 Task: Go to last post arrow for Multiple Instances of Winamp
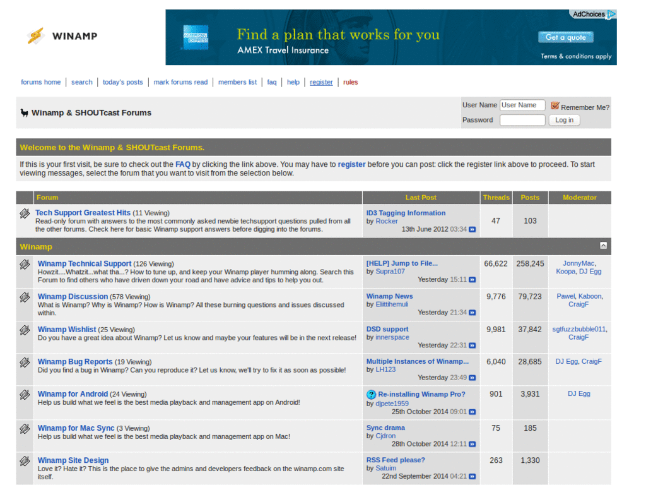pyautogui.click(x=472, y=378)
